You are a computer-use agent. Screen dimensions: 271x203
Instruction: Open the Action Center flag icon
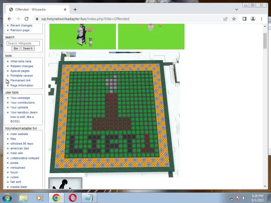(x=238, y=198)
